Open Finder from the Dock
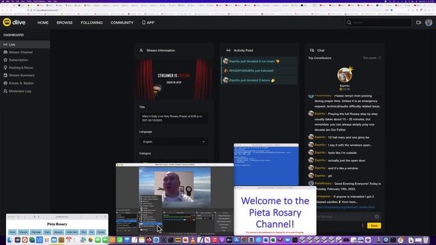Screen dimensions: 436x245 point(10,240)
